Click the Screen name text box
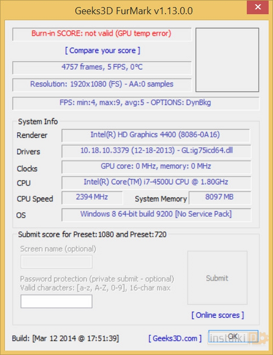Screen dimensions: 273x355 tap(56, 261)
